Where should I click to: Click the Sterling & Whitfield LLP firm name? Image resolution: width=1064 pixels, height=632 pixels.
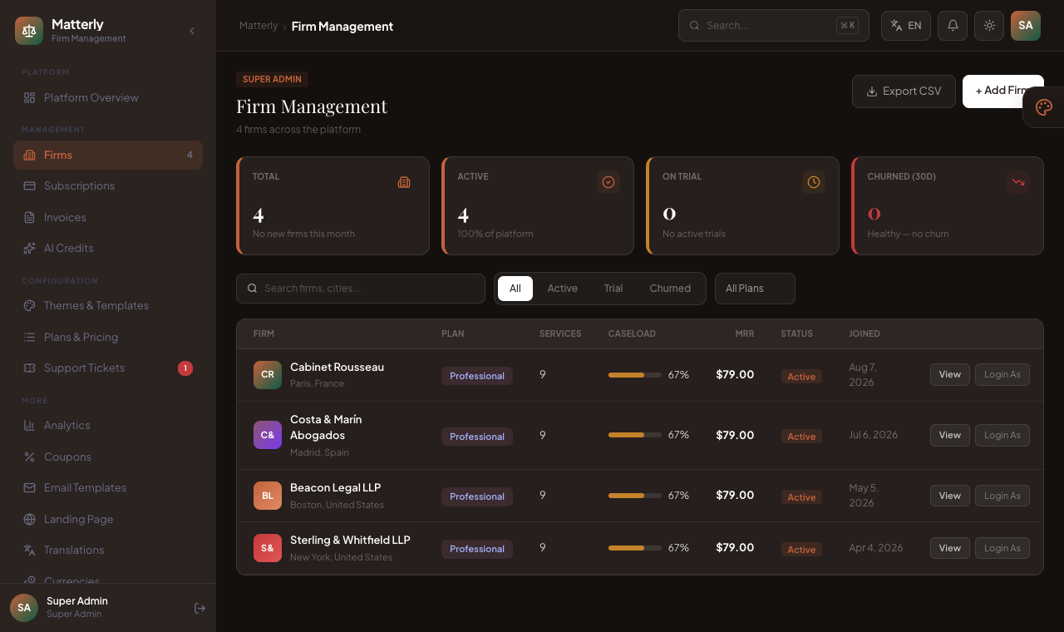[350, 541]
